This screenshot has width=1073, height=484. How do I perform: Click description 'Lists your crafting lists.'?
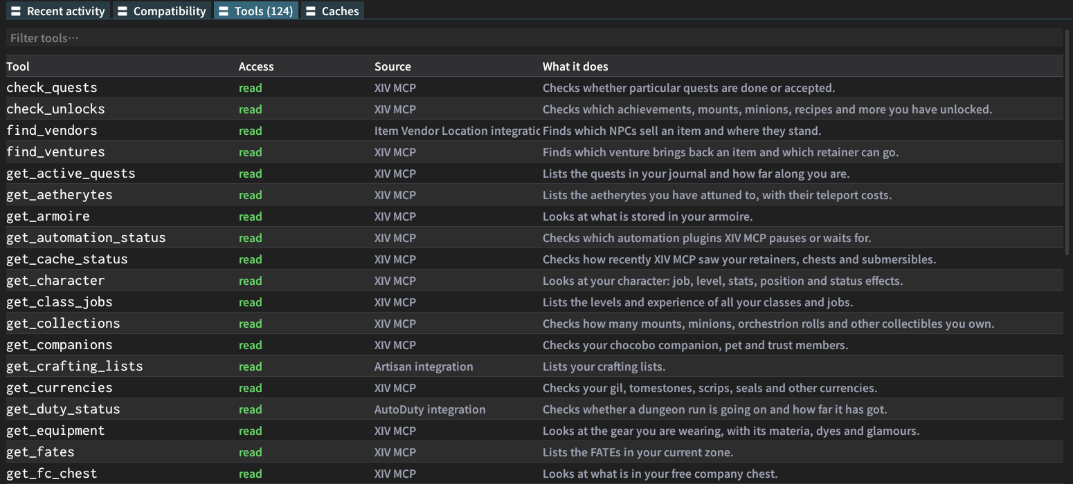(x=604, y=366)
